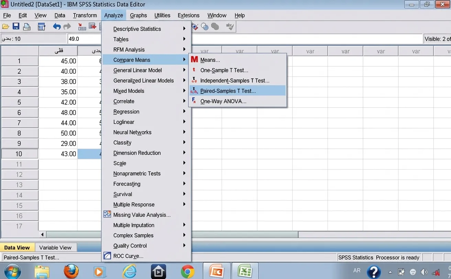The height and width of the screenshot is (279, 451).
Task: Click the cell containing 29.00
Action: click(58, 143)
